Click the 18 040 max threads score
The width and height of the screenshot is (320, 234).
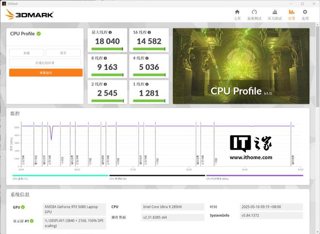click(x=107, y=41)
